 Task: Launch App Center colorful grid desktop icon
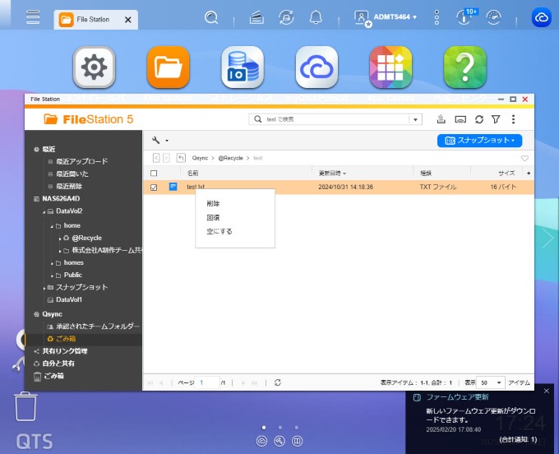tap(390, 67)
